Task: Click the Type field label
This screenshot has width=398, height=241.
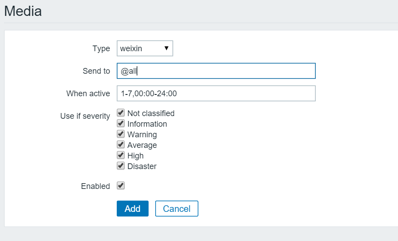Action: [101, 49]
